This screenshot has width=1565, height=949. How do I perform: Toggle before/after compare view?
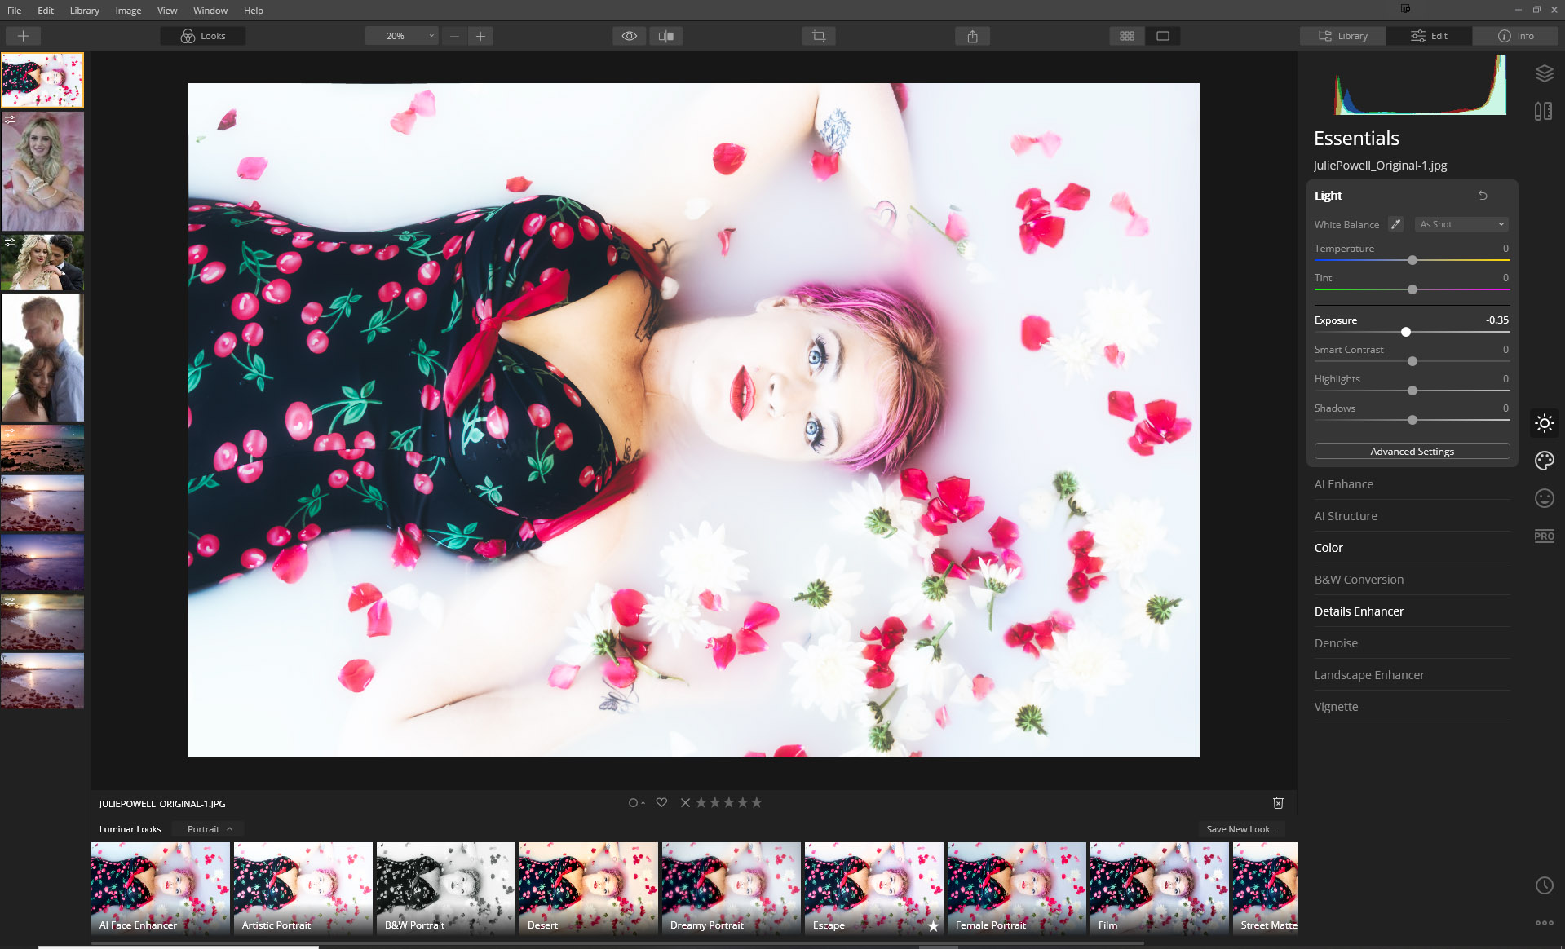click(x=666, y=36)
